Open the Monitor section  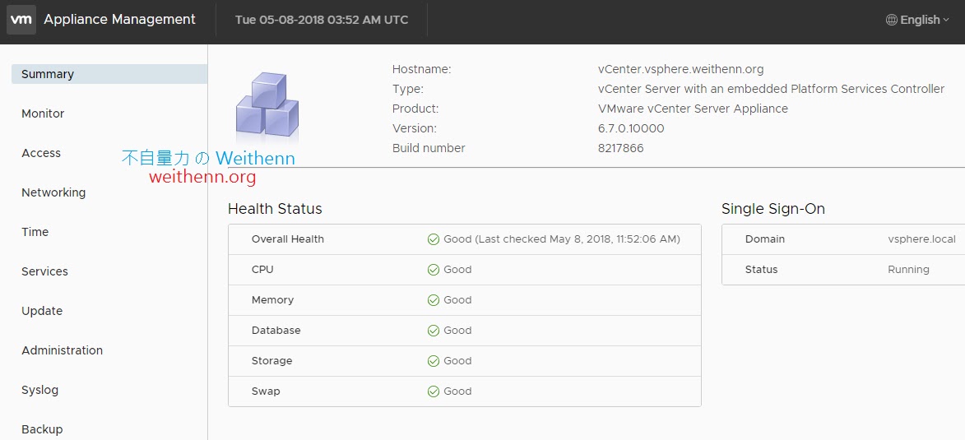43,113
